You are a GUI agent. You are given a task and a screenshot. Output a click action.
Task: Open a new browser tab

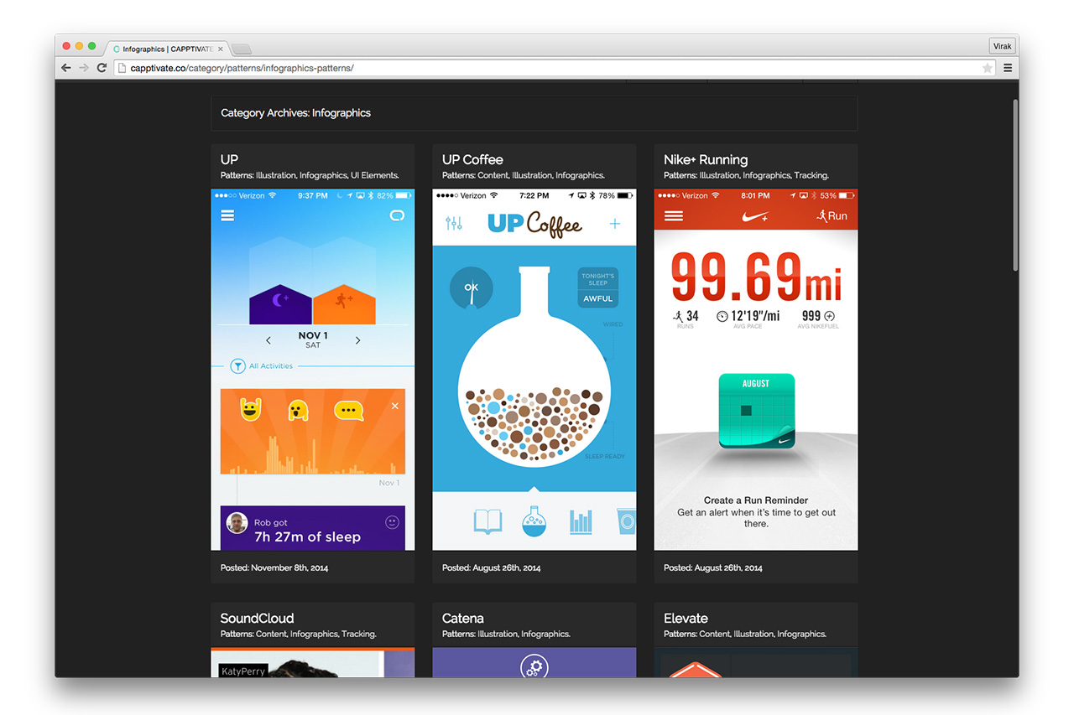click(242, 49)
